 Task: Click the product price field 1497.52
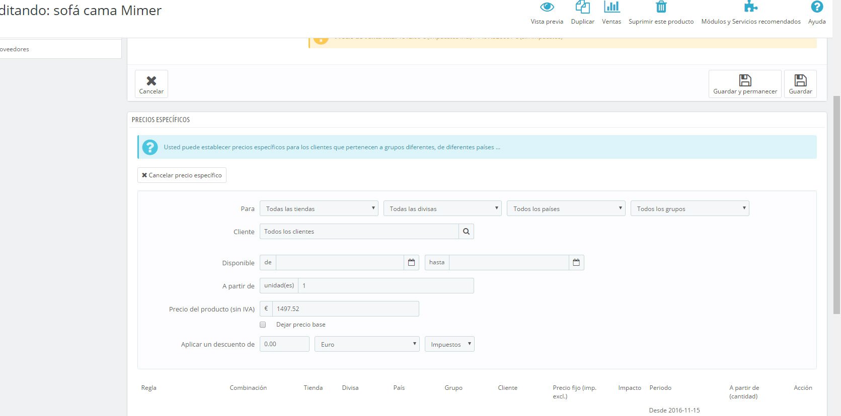[x=345, y=308]
